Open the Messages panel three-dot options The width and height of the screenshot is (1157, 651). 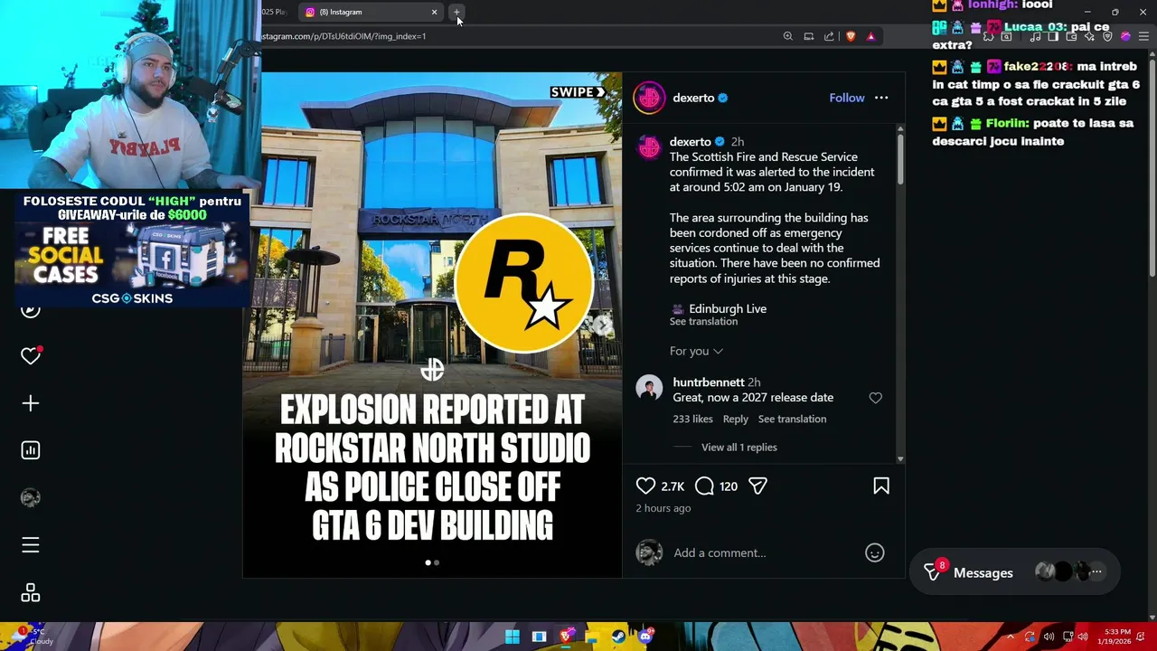(x=1096, y=571)
